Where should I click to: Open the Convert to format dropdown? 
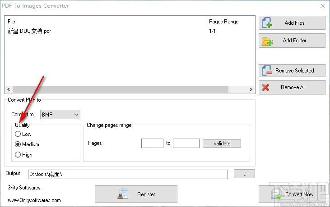coord(60,114)
